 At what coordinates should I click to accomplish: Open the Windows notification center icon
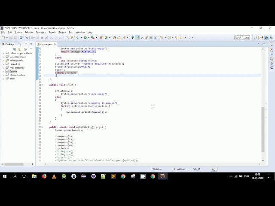point(269,176)
